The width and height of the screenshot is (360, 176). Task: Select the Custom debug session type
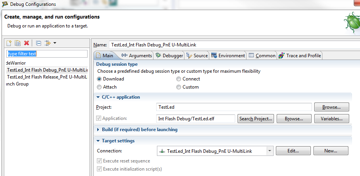tap(179, 87)
